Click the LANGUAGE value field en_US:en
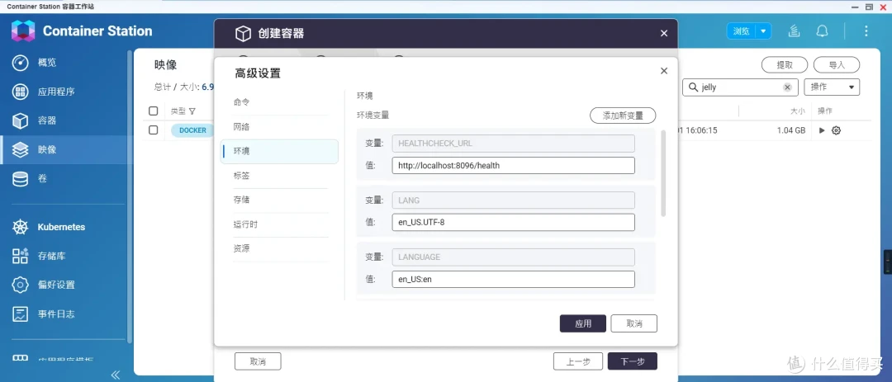 point(513,279)
